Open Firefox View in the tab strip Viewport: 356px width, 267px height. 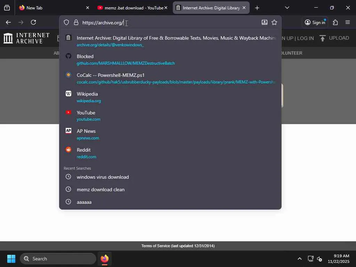[x=7, y=8]
